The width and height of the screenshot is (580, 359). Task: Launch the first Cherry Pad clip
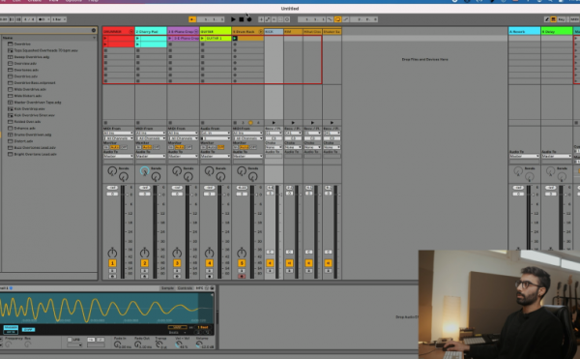pos(137,39)
